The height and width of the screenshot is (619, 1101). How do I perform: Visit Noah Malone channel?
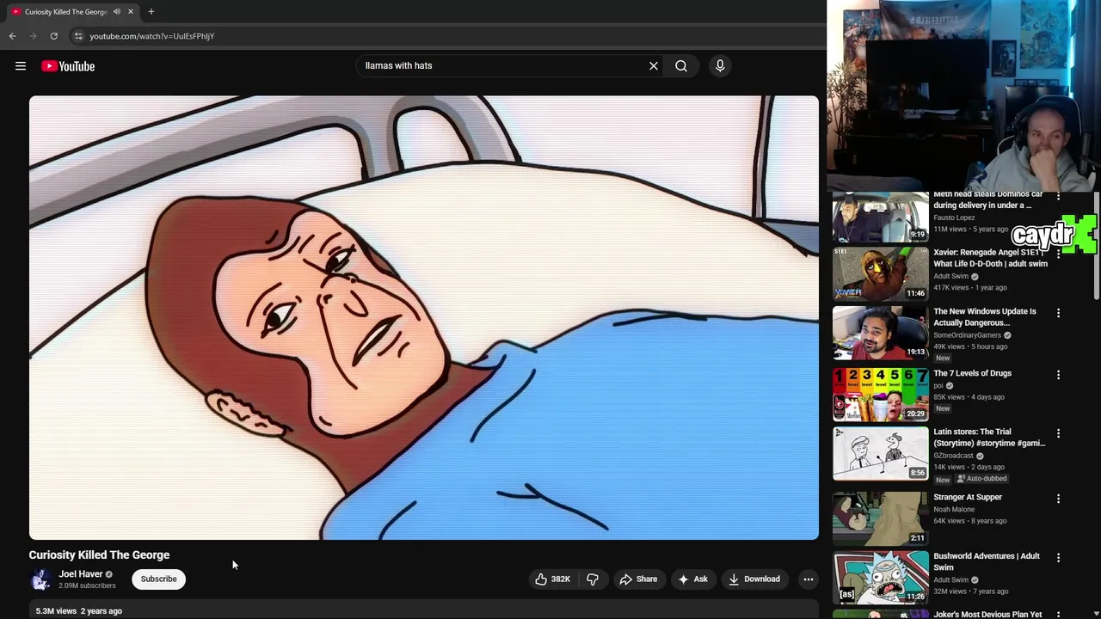coord(954,509)
